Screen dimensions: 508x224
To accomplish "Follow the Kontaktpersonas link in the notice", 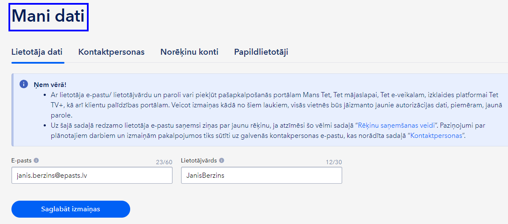I will [436, 135].
